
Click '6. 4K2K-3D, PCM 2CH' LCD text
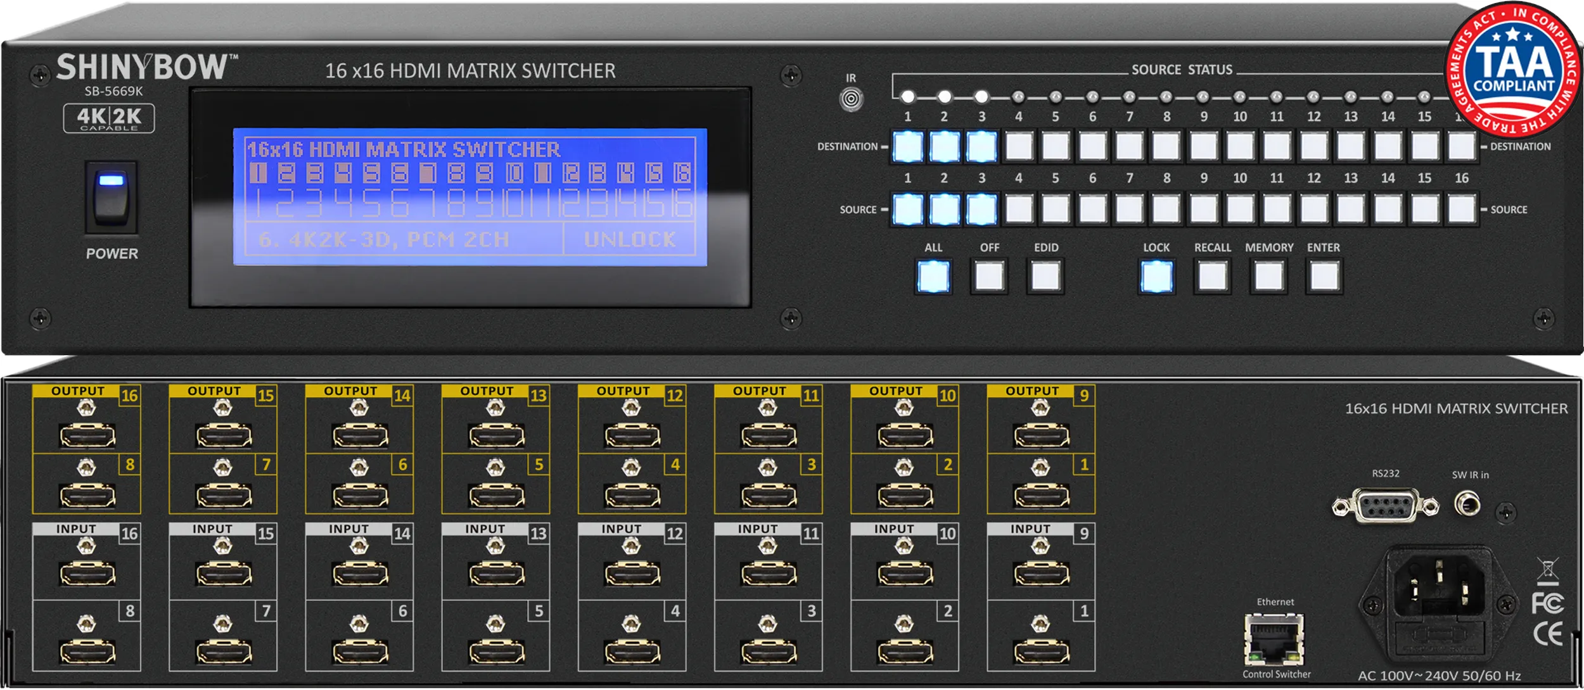pyautogui.click(x=383, y=240)
